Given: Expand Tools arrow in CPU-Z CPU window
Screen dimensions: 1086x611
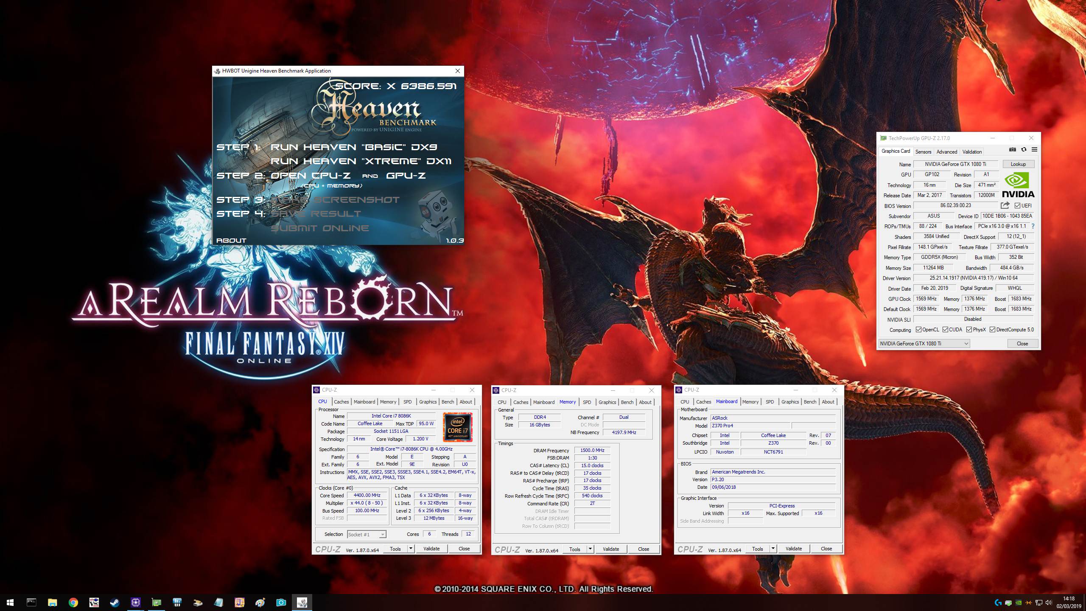Looking at the screenshot, I should pos(410,549).
